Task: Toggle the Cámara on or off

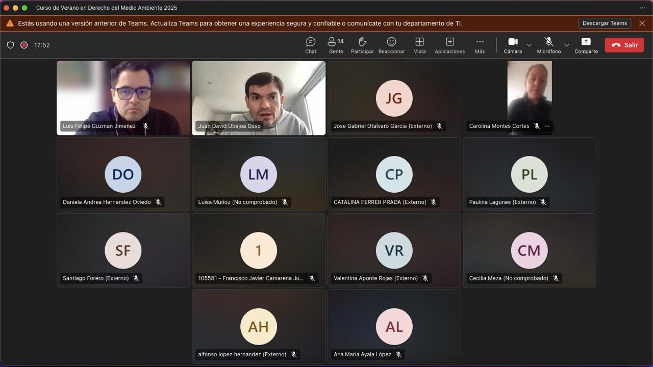Action: point(513,45)
